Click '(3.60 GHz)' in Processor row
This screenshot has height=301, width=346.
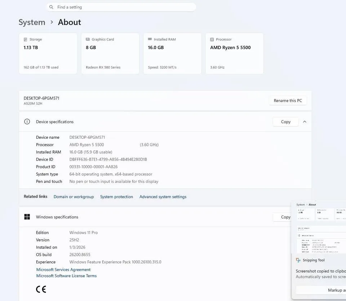[x=149, y=145]
